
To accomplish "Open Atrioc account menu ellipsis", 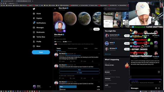I will click(x=50, y=87).
